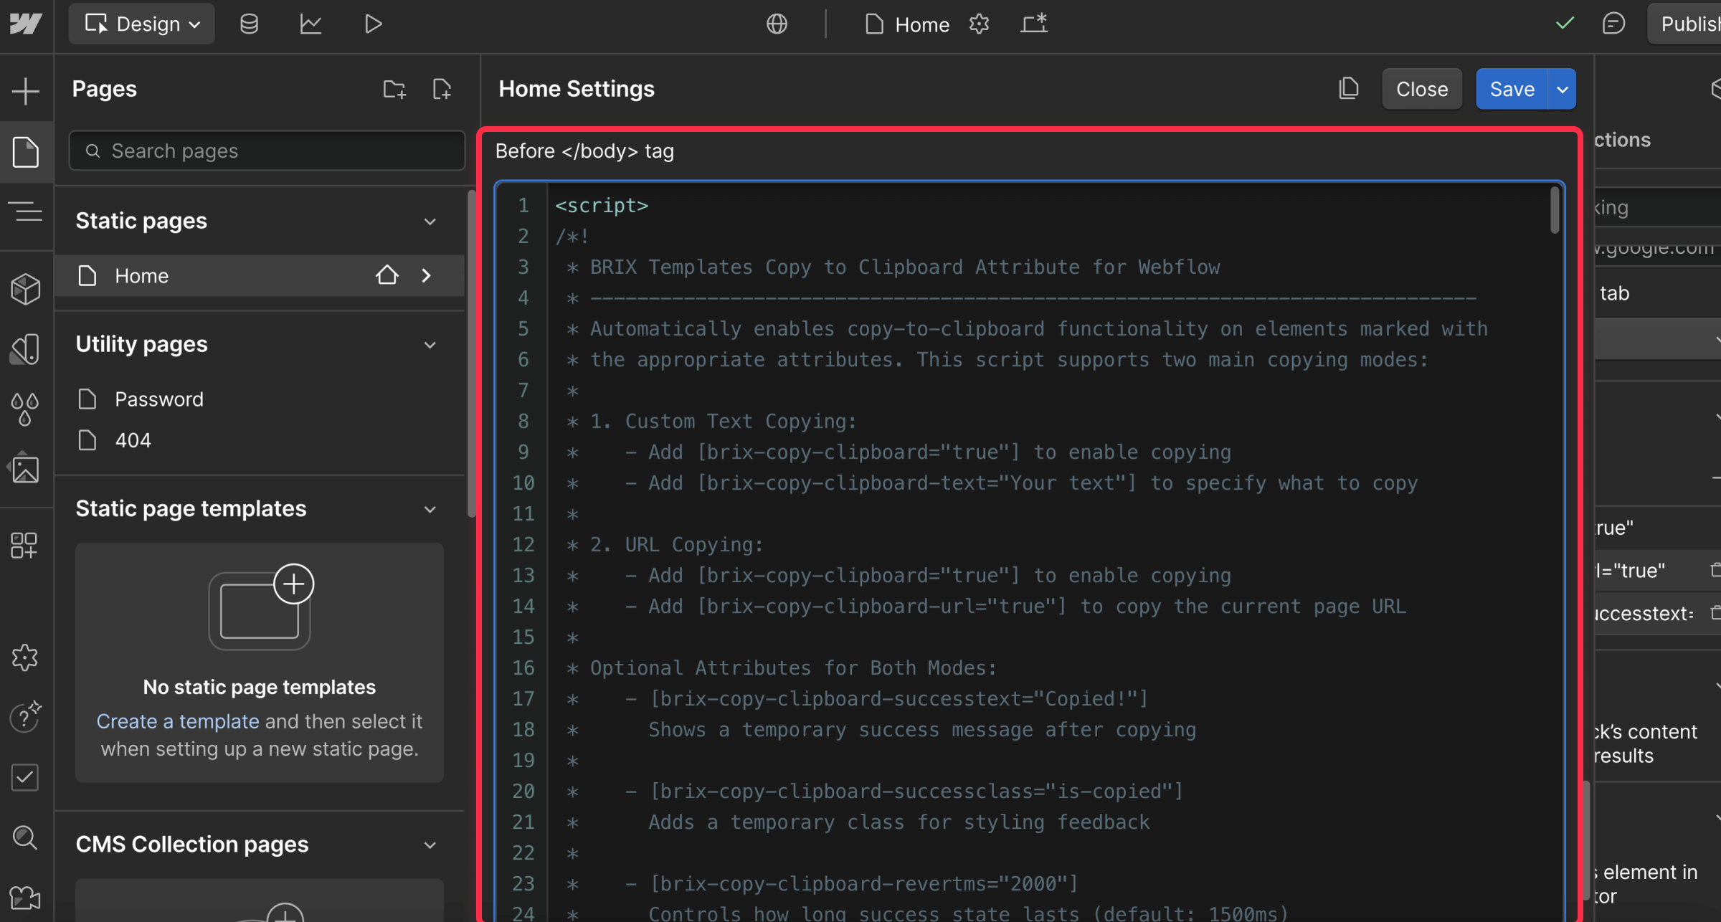Open the Add elements plus panel
The height and width of the screenshot is (922, 1721).
point(26,91)
